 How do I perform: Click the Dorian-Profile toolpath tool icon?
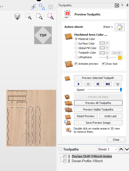tap(69, 161)
